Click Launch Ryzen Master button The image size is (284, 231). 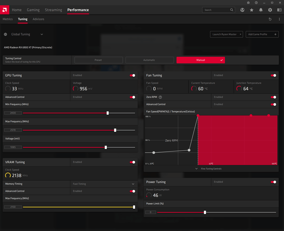pyautogui.click(x=226, y=34)
